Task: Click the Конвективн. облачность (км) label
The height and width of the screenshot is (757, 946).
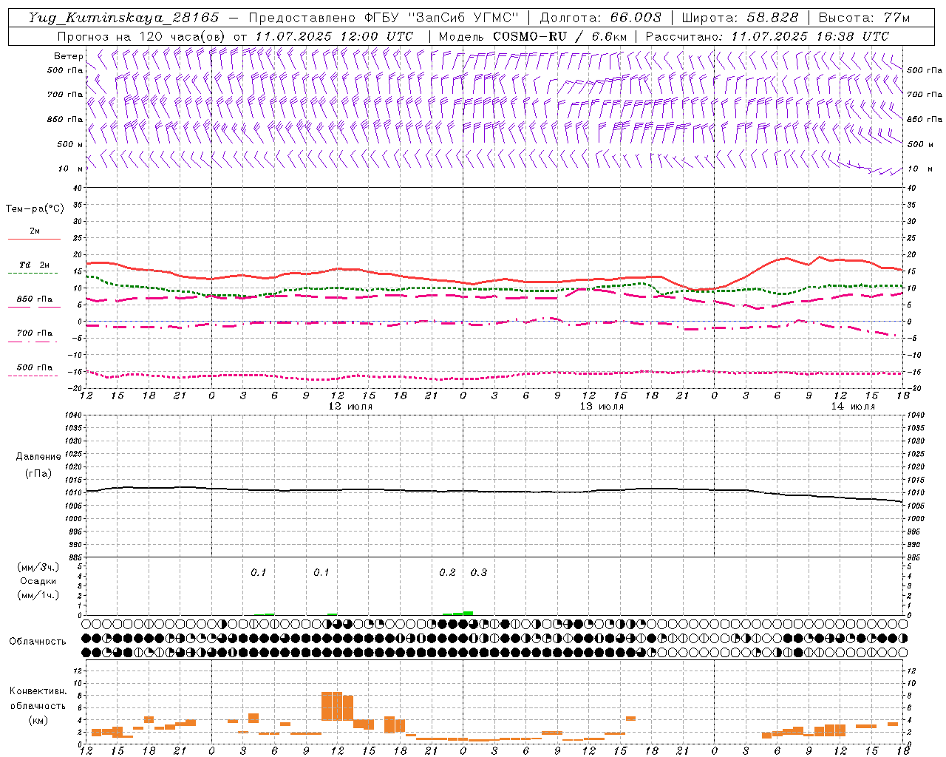Action: (x=38, y=705)
